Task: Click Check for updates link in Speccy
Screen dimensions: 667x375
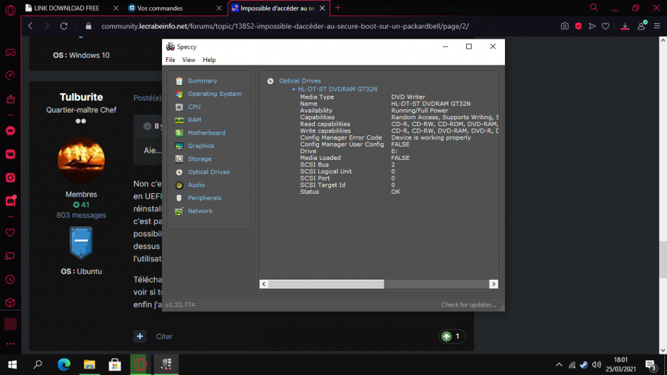Action: [x=468, y=304]
